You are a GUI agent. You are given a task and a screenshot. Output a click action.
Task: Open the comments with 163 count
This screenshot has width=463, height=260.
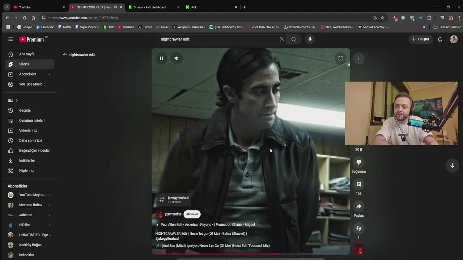click(x=359, y=185)
